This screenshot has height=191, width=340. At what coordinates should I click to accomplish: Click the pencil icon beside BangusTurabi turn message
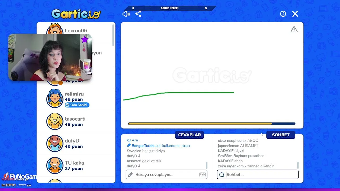click(x=129, y=146)
